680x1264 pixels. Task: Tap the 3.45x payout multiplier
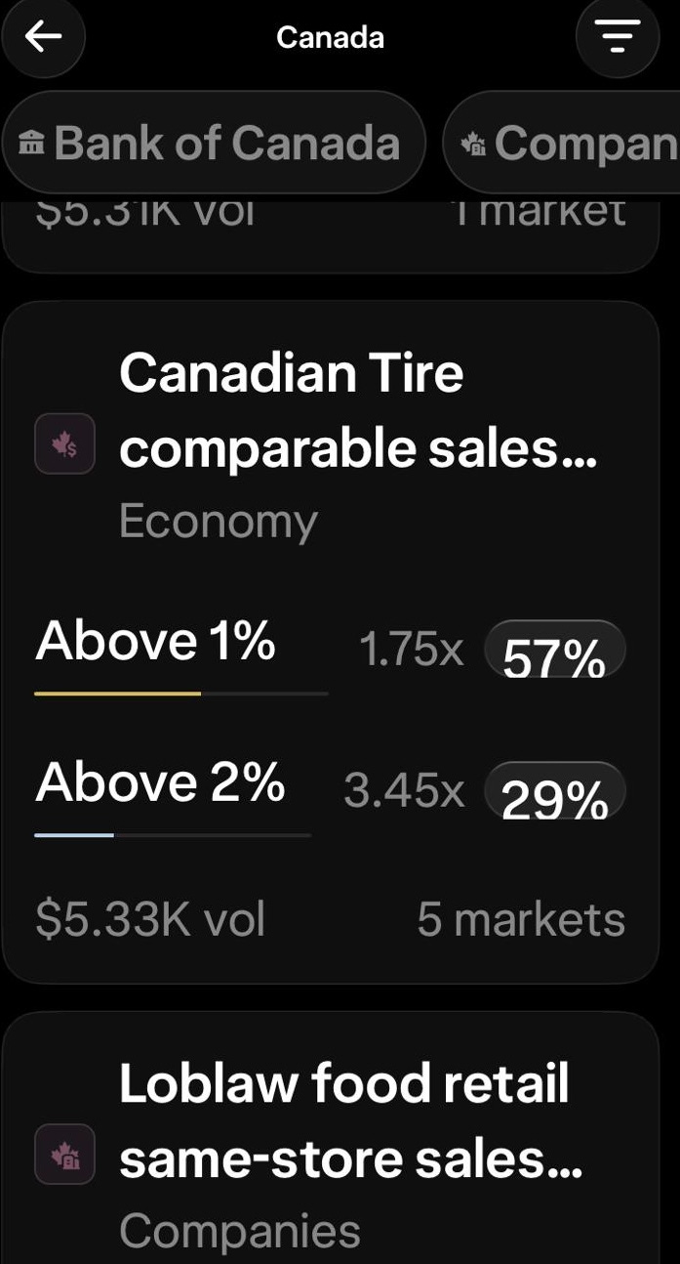click(x=404, y=790)
